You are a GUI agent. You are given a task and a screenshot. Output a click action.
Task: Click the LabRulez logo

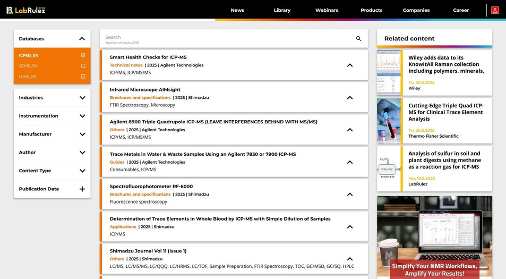coord(26,10)
